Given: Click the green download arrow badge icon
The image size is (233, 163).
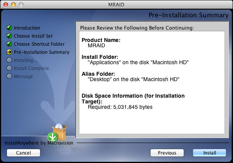Looking at the screenshot, I should (x=53, y=137).
